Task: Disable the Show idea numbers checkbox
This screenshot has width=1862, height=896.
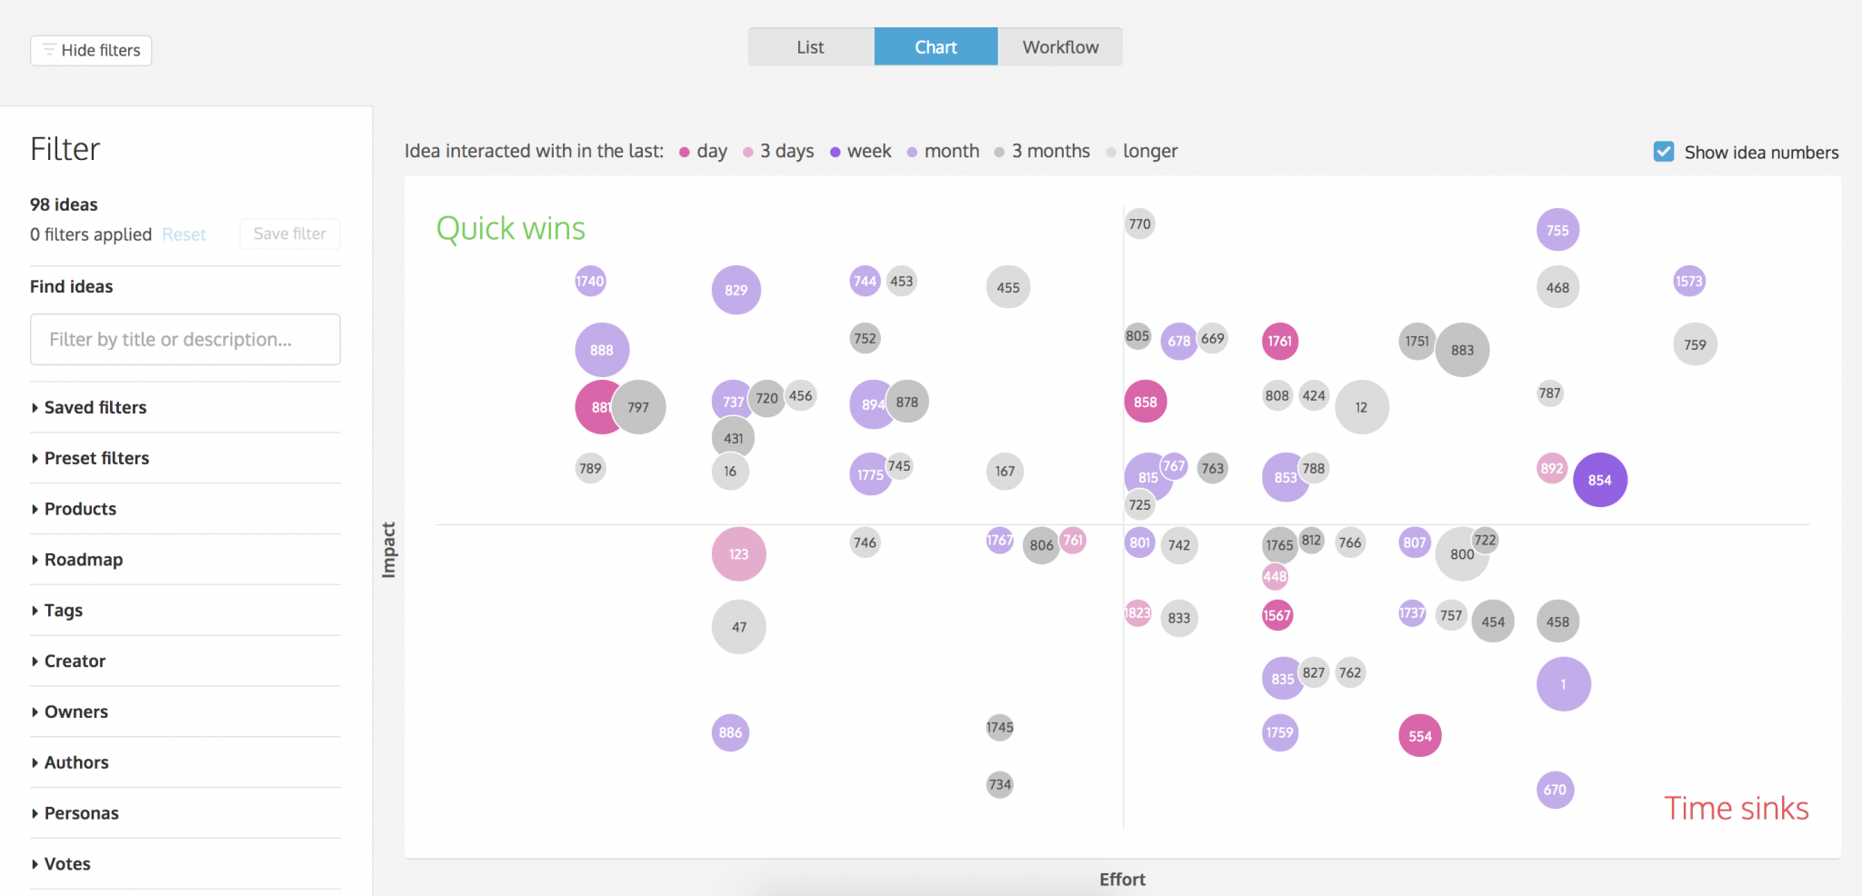Action: [x=1664, y=152]
